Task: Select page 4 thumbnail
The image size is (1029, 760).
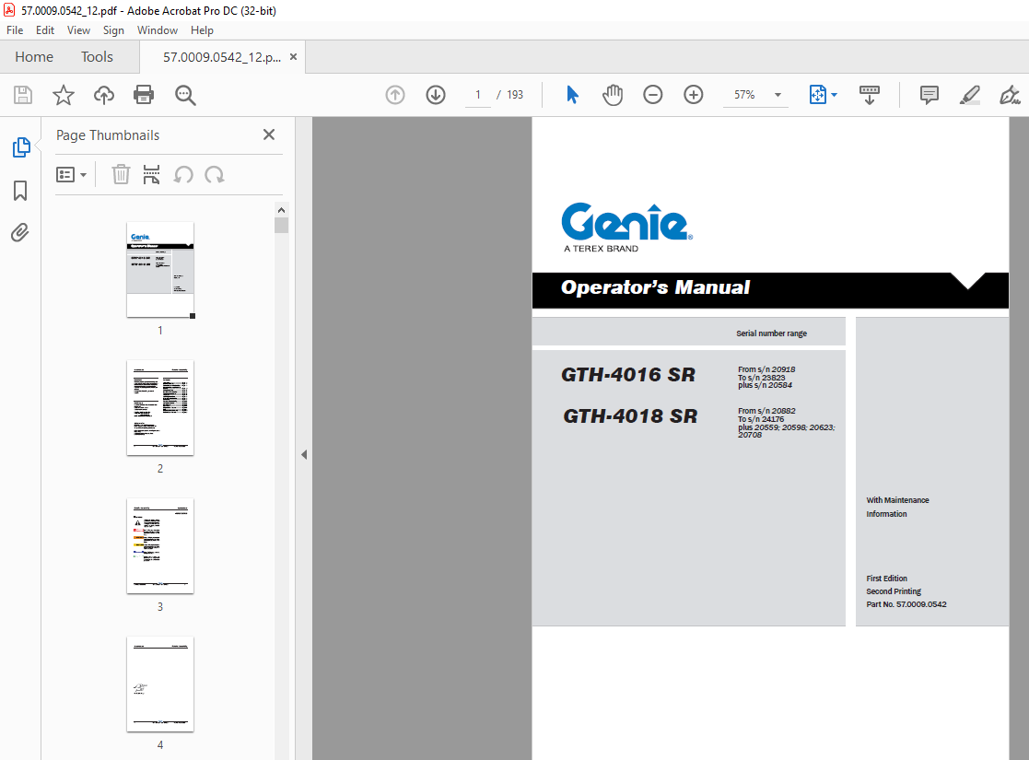Action: 160,684
